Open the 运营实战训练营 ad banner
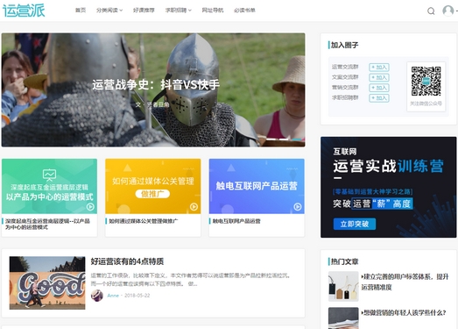458x329 pixels. click(x=389, y=187)
